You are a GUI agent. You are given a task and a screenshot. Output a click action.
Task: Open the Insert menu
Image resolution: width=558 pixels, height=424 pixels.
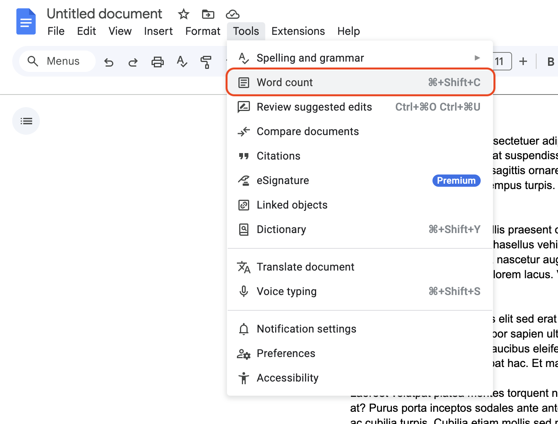[158, 31]
